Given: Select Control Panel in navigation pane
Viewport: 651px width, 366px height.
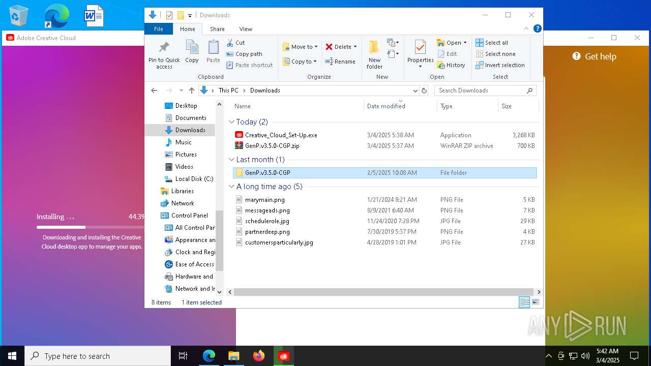Looking at the screenshot, I should click(x=190, y=216).
